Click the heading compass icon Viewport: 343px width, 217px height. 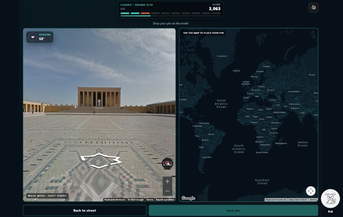point(33,37)
